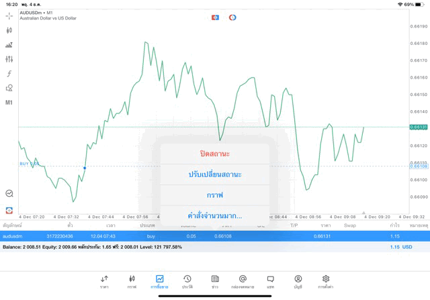Sort positions by กำไร column header

(395, 226)
